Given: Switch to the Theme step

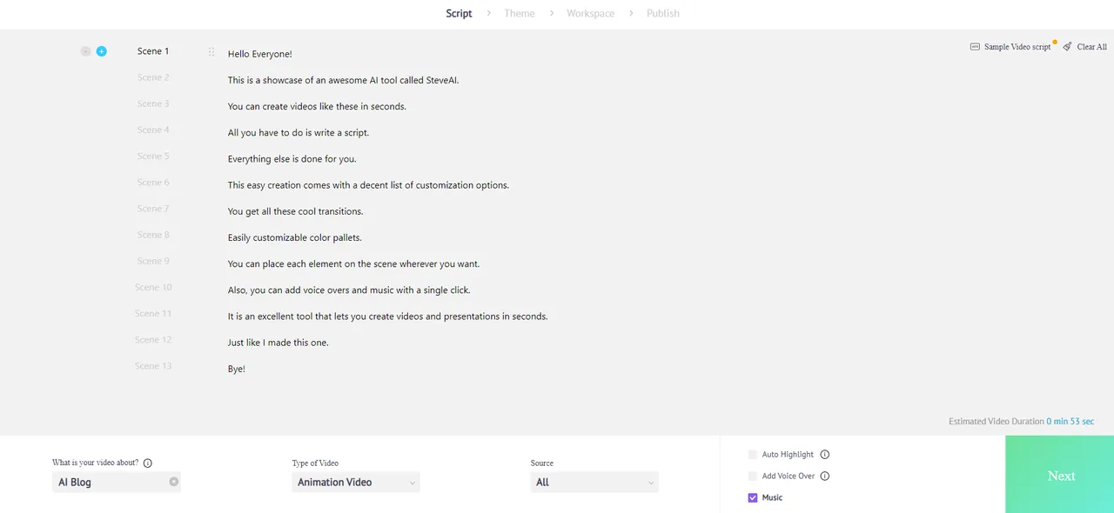Looking at the screenshot, I should [520, 14].
